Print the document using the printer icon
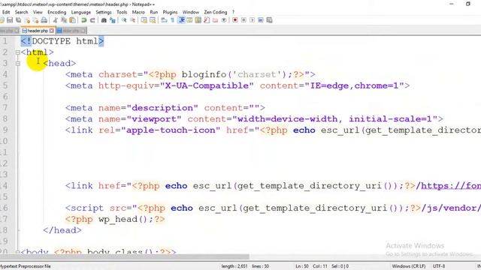 44,20
